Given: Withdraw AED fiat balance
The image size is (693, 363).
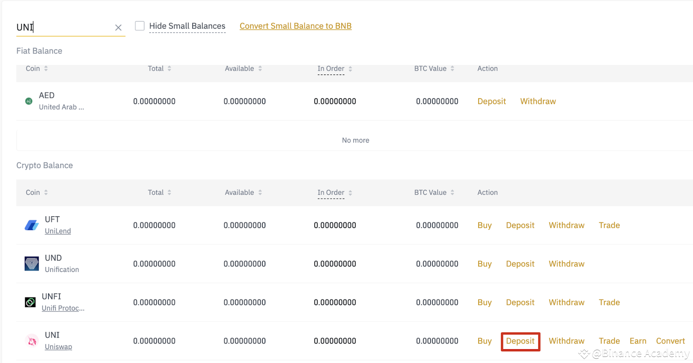Looking at the screenshot, I should 538,101.
